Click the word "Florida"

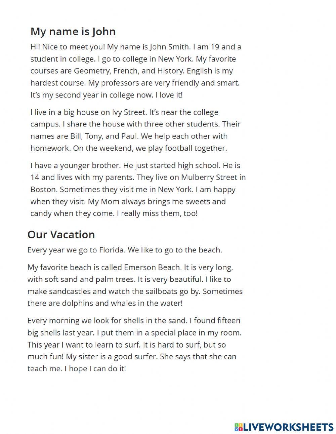coord(110,250)
